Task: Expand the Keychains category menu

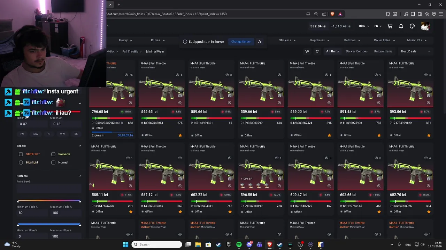Action: click(320, 40)
